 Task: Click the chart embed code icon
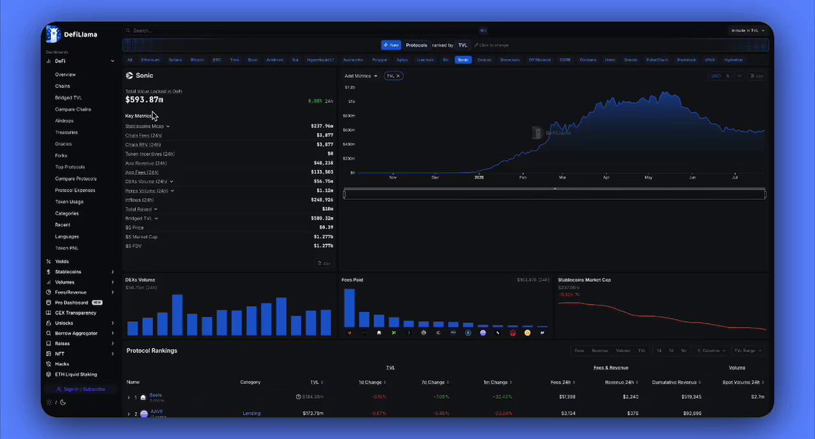click(740, 76)
